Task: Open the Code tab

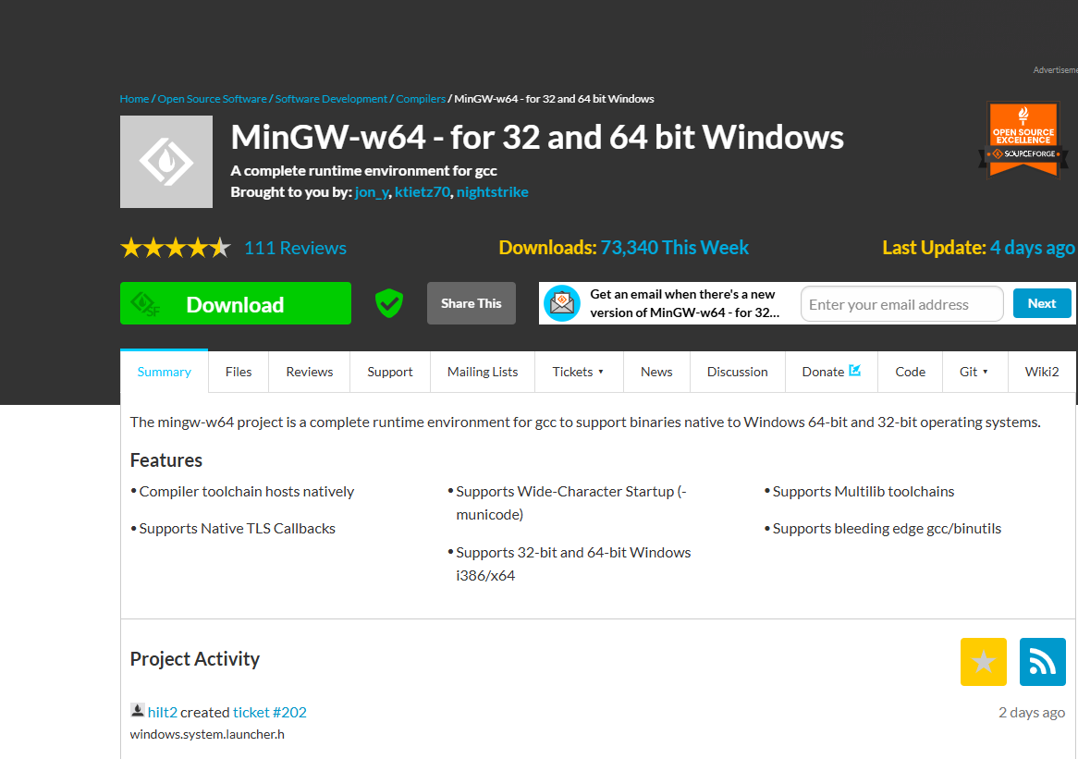Action: pos(911,372)
